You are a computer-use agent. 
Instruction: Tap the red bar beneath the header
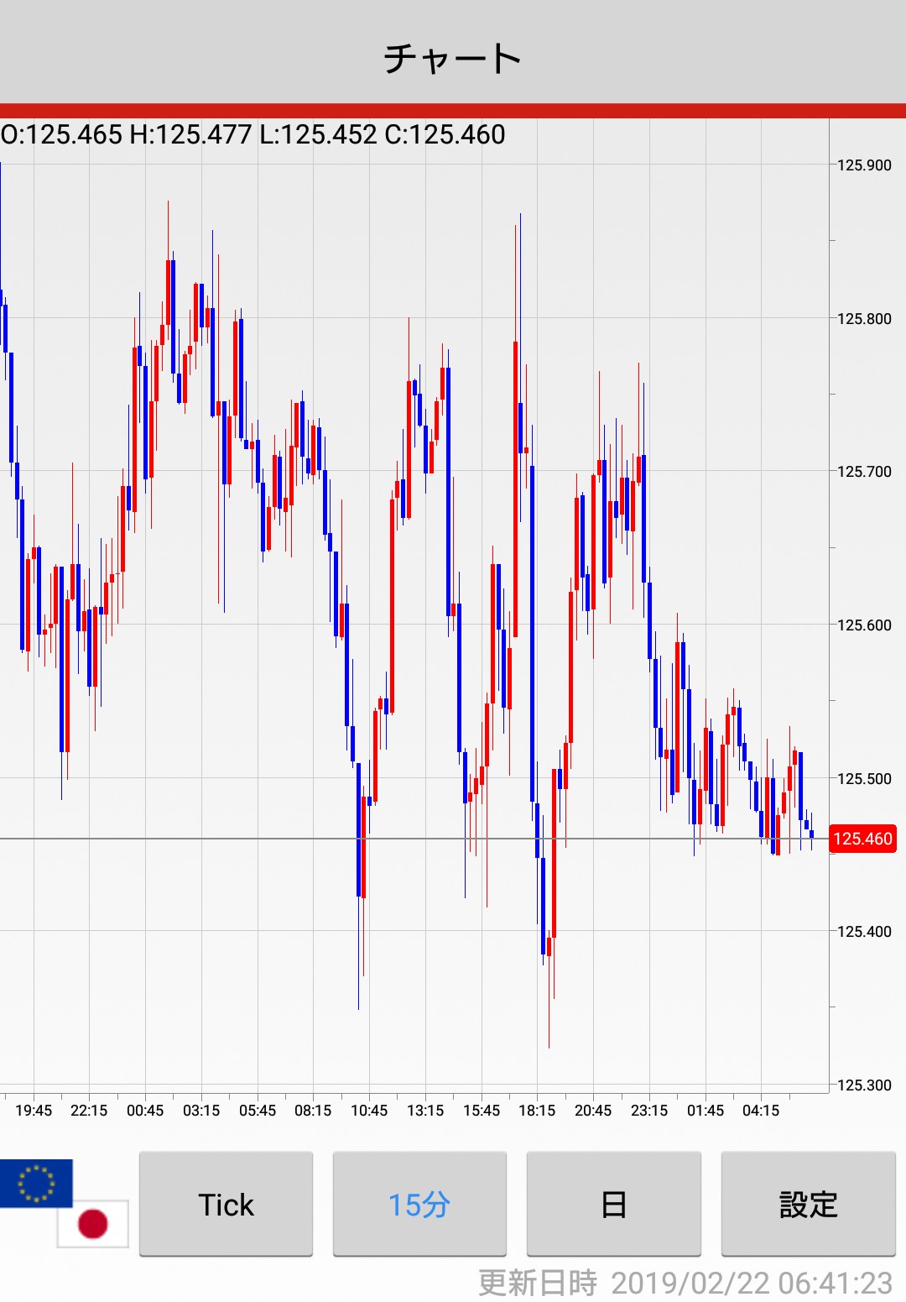coord(453,111)
